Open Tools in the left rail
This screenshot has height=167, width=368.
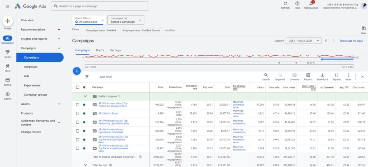(8, 66)
